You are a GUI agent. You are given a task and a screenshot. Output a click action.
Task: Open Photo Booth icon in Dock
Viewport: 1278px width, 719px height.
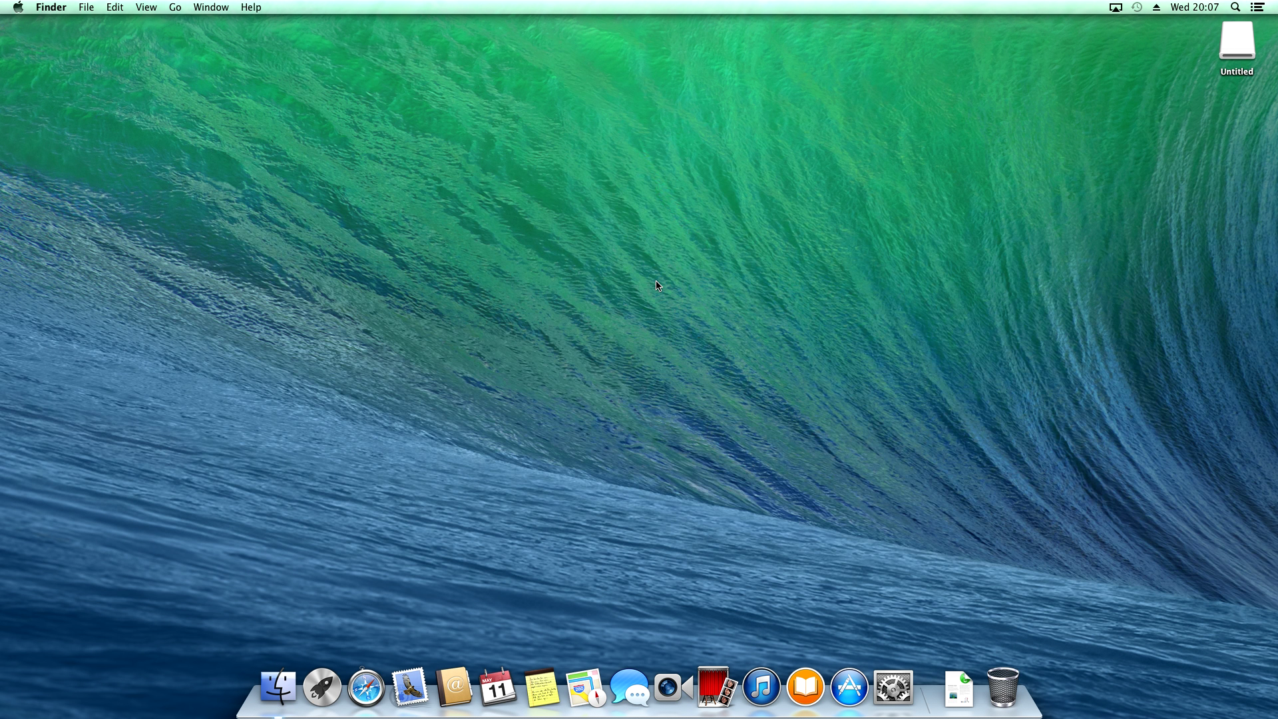point(717,687)
